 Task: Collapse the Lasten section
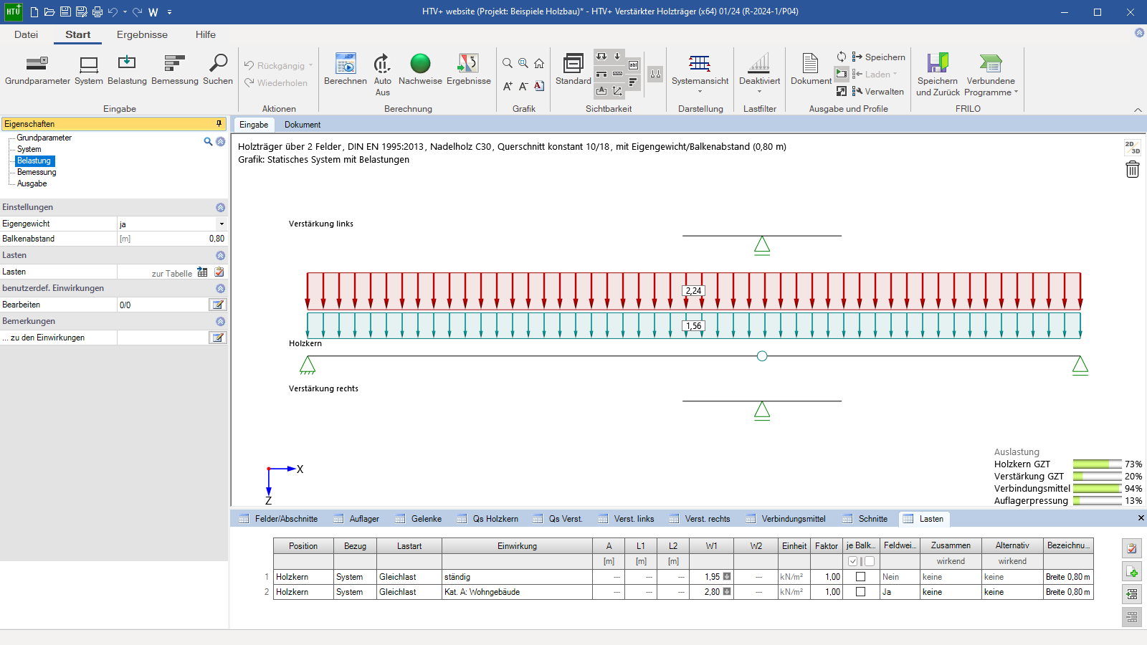221,255
